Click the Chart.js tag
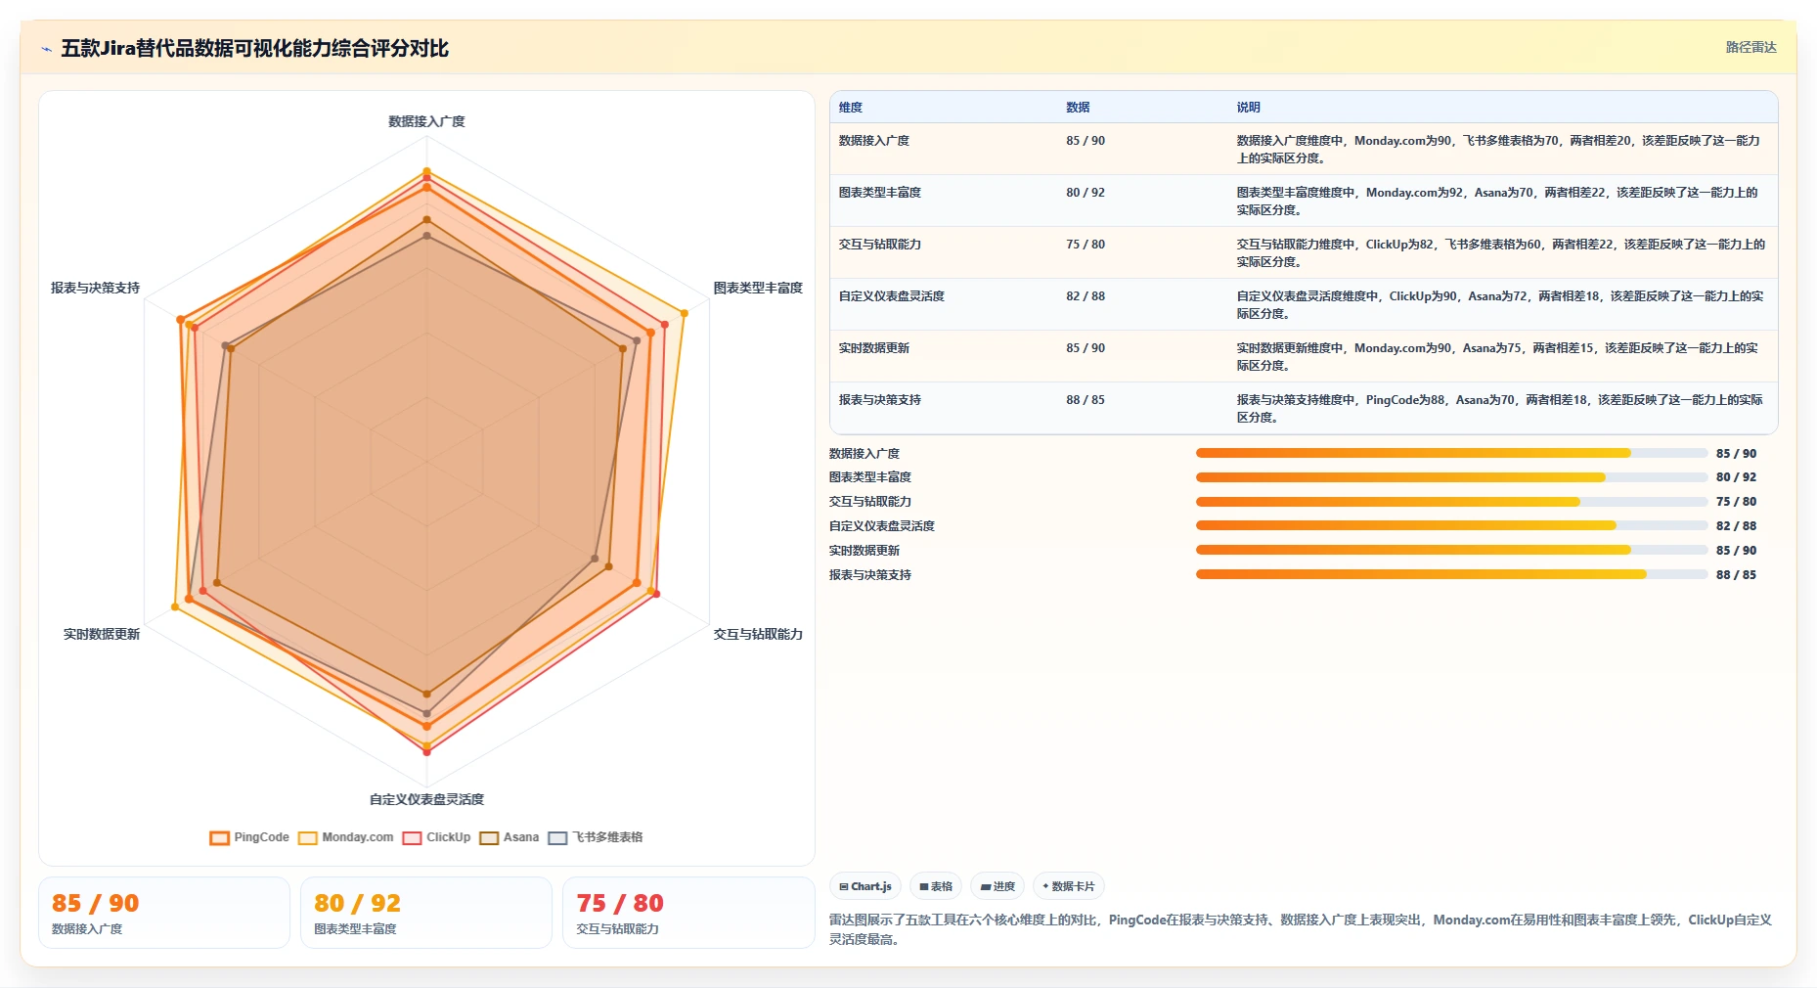The width and height of the screenshot is (1817, 988). click(865, 886)
